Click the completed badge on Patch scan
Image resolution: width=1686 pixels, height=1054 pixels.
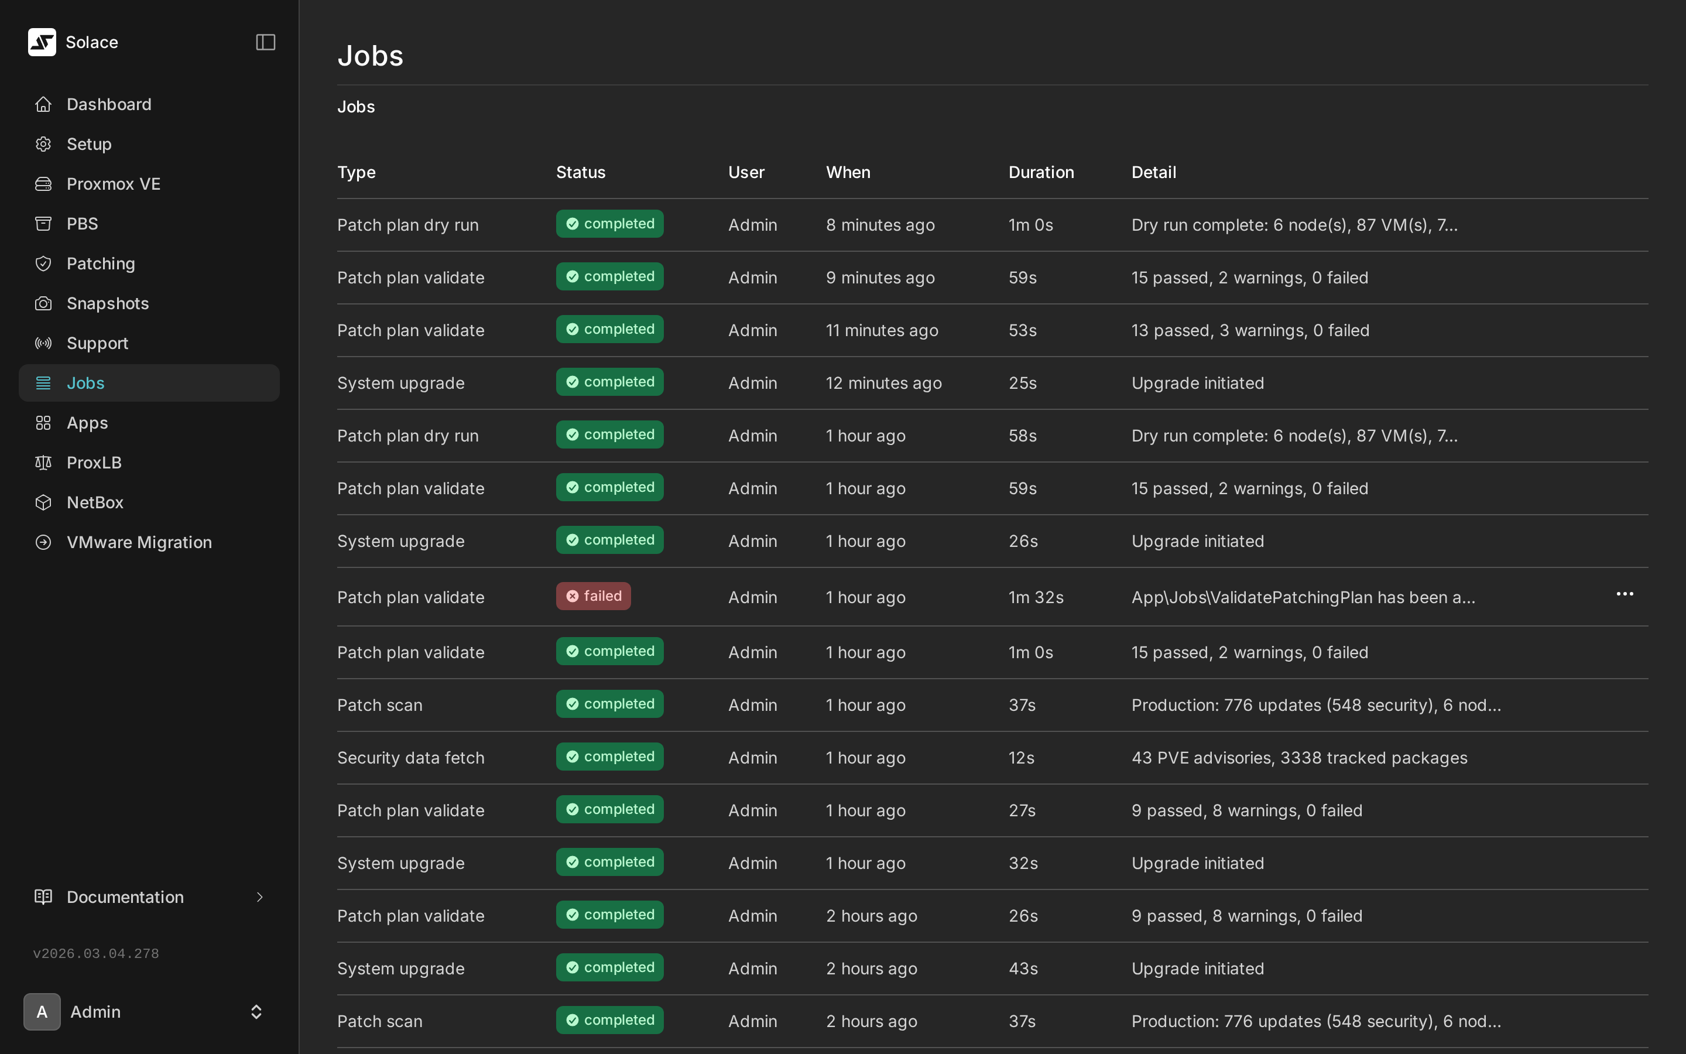pyautogui.click(x=609, y=703)
